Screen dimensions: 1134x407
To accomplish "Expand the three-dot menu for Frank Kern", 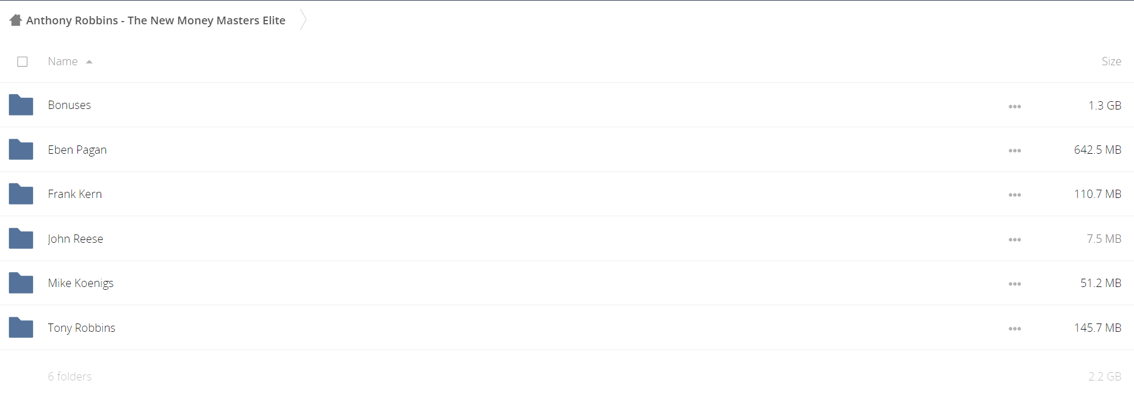I will (x=1015, y=195).
